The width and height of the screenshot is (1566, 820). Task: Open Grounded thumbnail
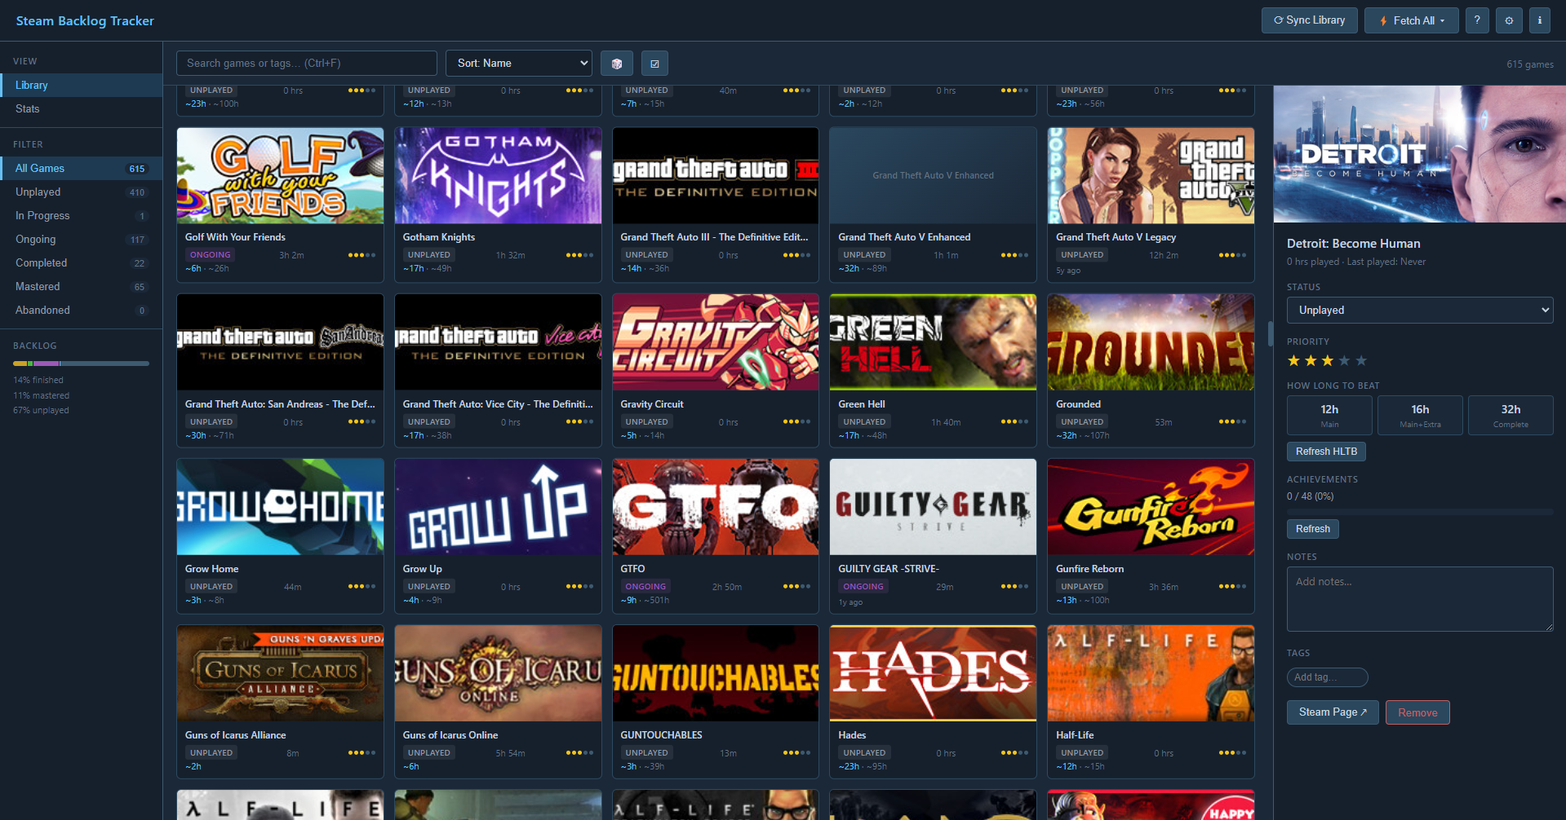[x=1151, y=342]
